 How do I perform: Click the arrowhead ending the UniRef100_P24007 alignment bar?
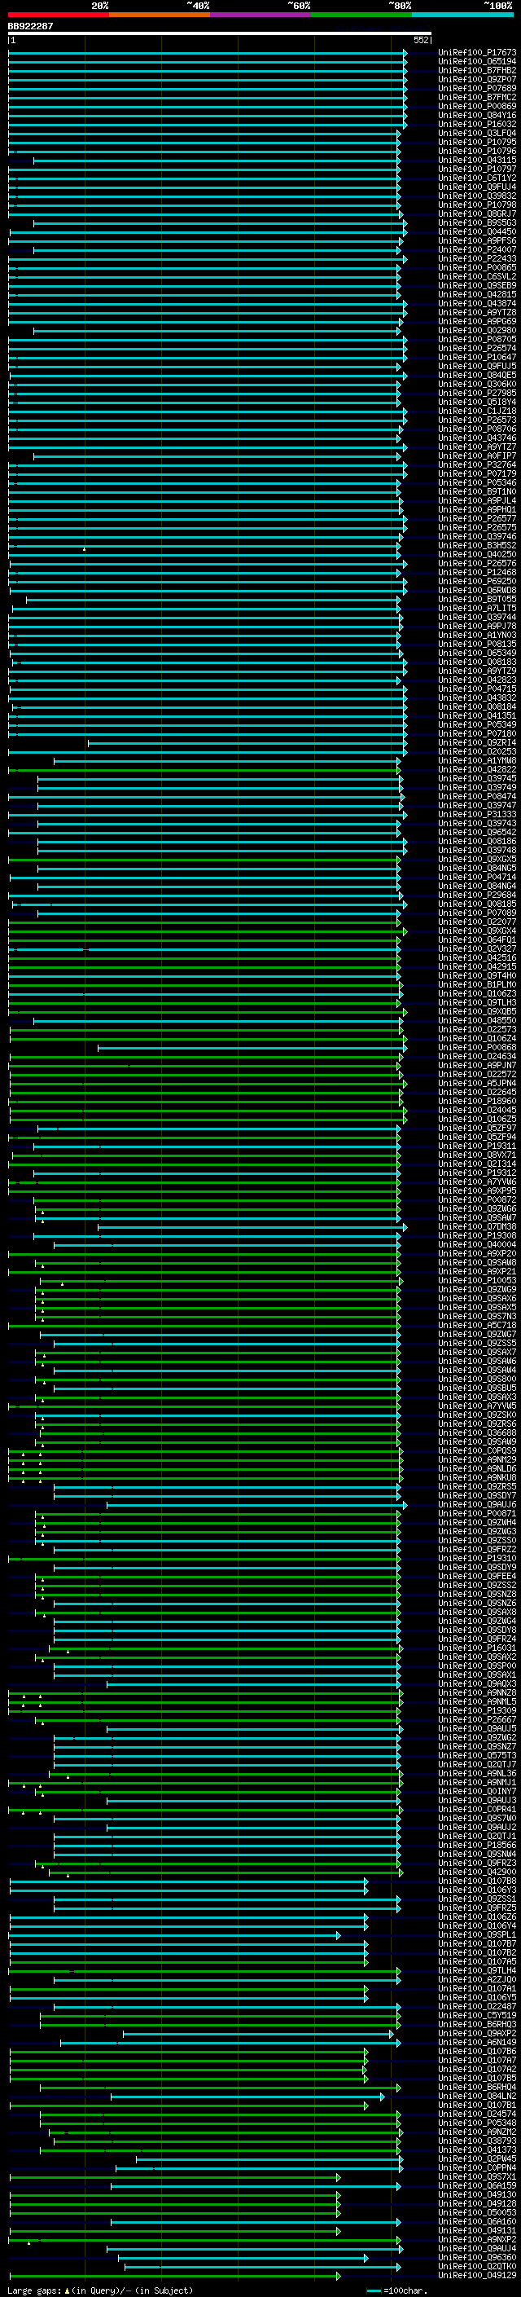pyautogui.click(x=399, y=249)
